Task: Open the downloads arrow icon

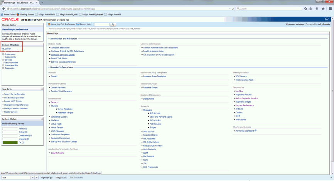Action: point(317,9)
